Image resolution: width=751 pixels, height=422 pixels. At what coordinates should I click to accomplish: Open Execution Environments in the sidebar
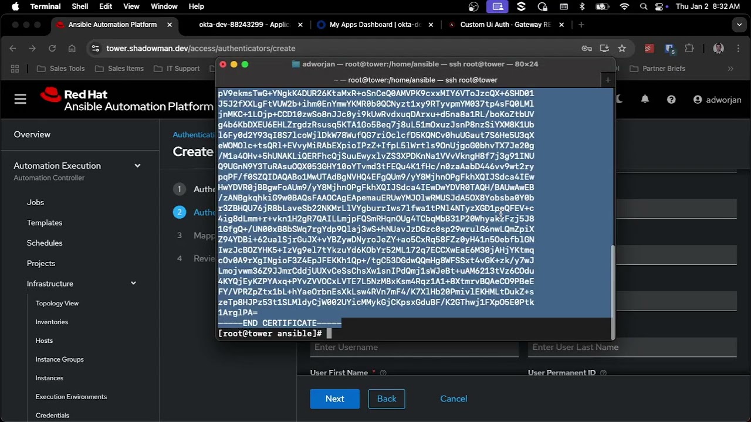coord(71,397)
